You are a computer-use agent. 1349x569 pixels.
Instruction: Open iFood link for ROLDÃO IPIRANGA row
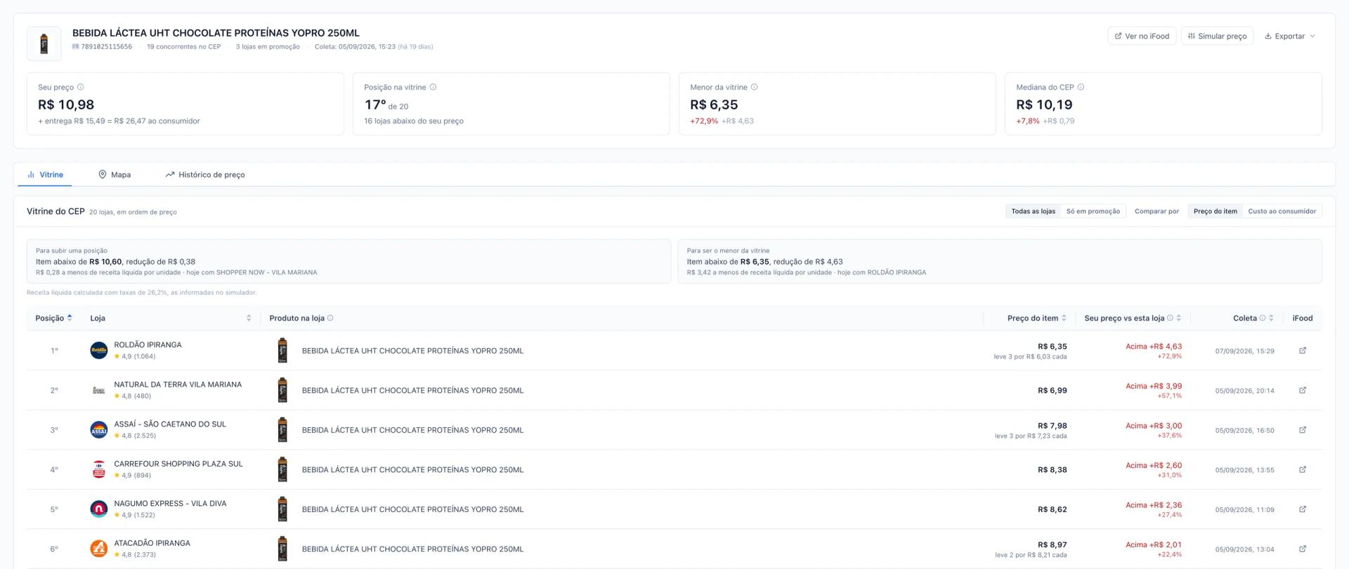tap(1302, 351)
